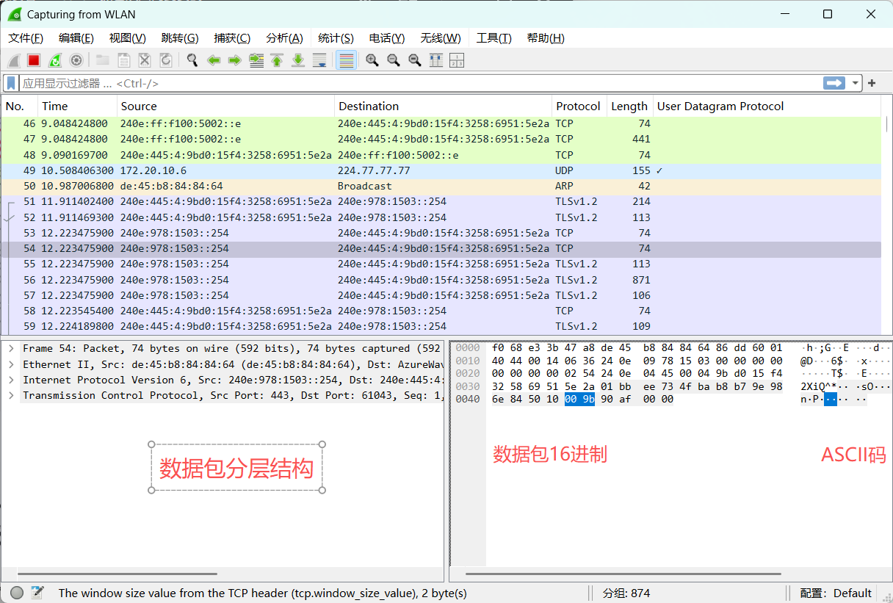The width and height of the screenshot is (893, 603).
Task: Open the 编辑(E) menu
Action: pos(76,38)
